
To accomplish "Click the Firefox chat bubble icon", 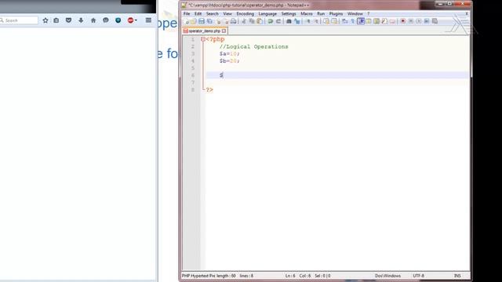I will click(106, 20).
